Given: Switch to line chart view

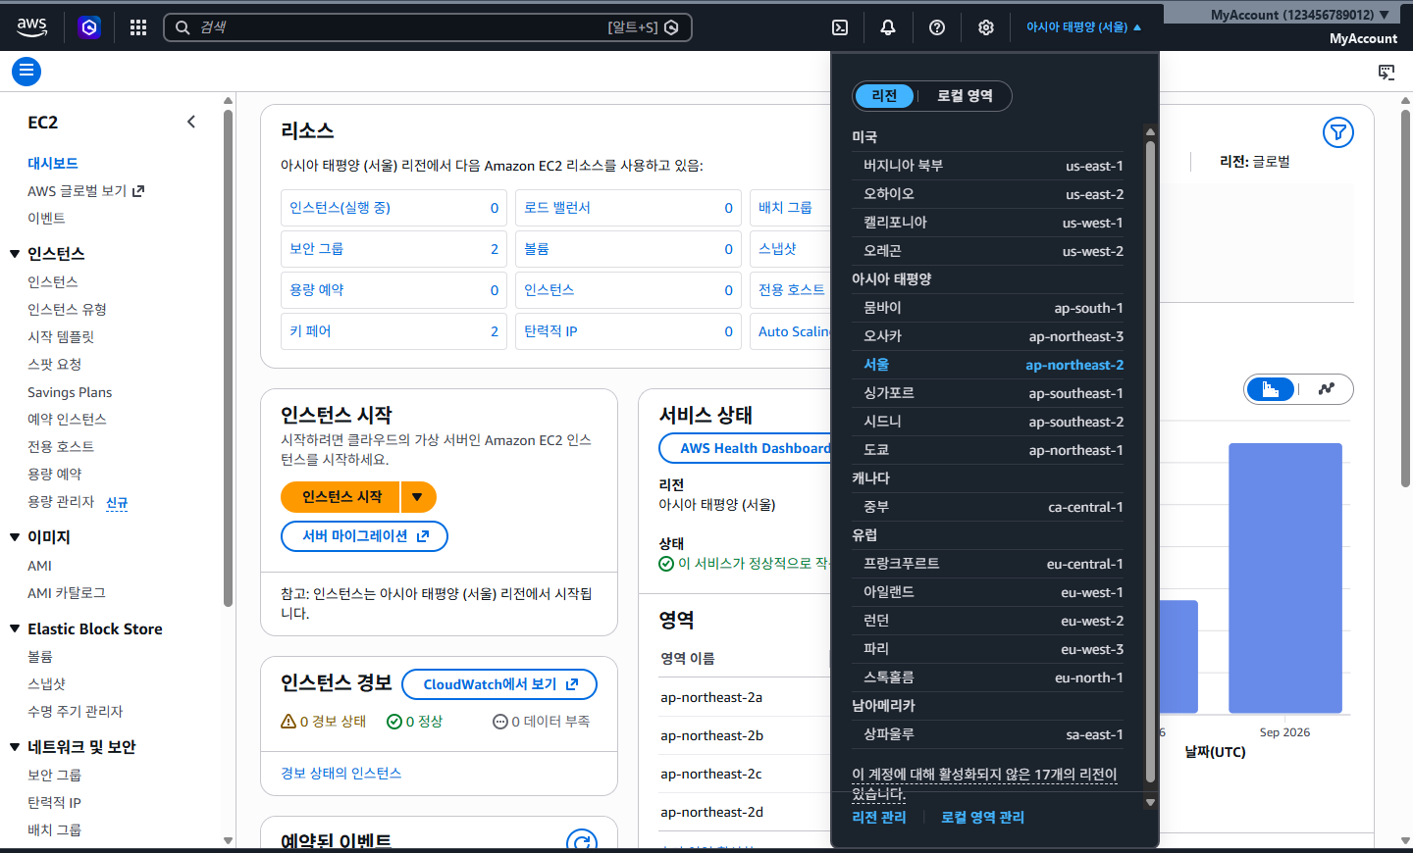Looking at the screenshot, I should (1327, 389).
